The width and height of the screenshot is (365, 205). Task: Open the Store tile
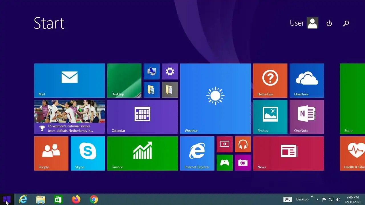(352, 99)
